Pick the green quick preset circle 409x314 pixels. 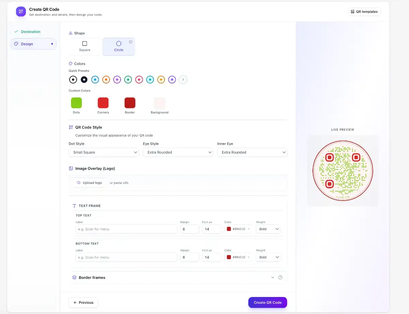pyautogui.click(x=128, y=80)
